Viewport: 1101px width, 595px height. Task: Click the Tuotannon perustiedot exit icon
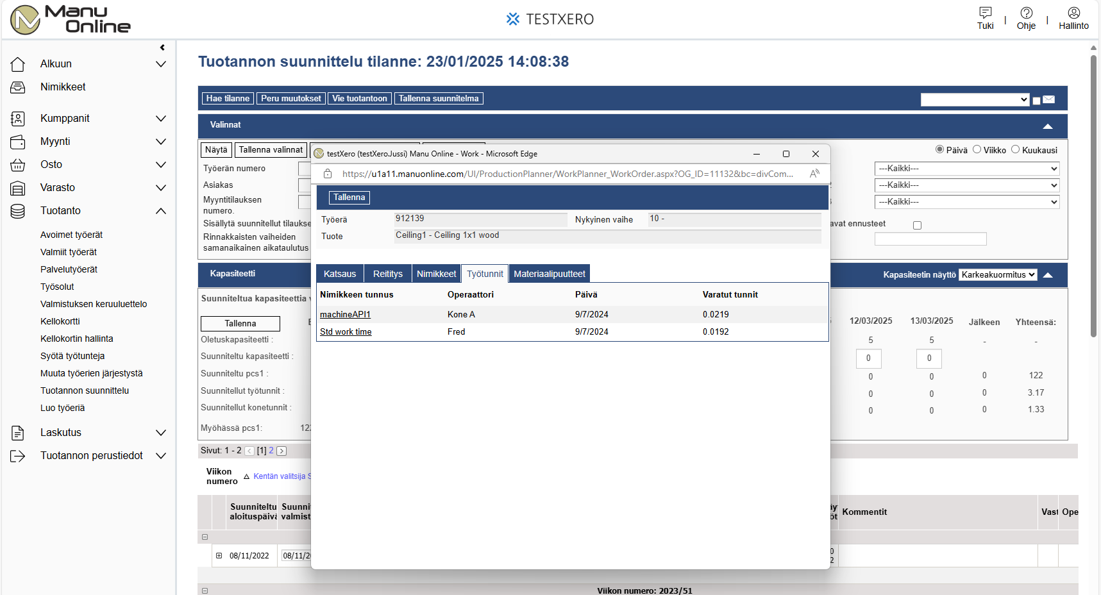[x=18, y=456]
